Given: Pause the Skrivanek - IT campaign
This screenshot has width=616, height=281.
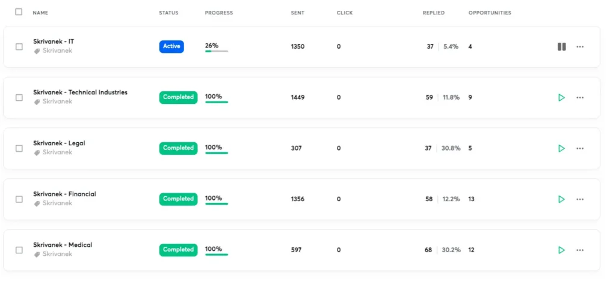Looking at the screenshot, I should 561,47.
